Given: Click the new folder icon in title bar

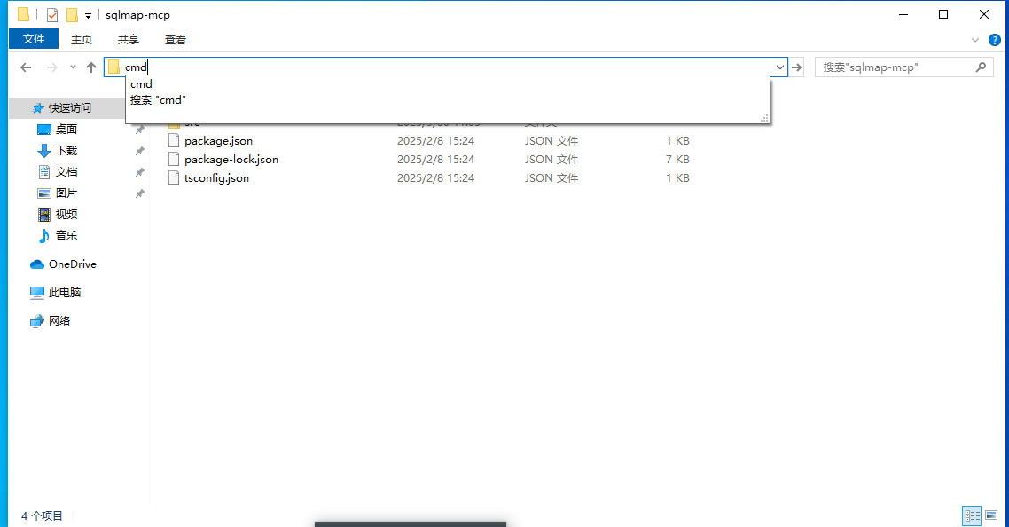Looking at the screenshot, I should point(73,15).
